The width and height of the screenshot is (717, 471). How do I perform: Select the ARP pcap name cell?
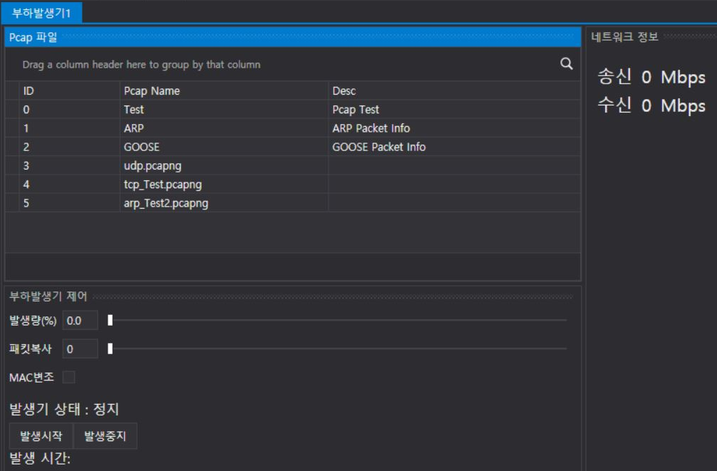point(224,128)
